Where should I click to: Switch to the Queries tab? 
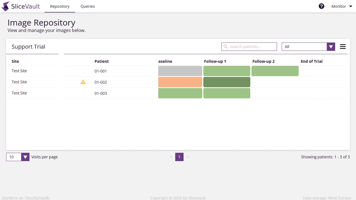(88, 6)
